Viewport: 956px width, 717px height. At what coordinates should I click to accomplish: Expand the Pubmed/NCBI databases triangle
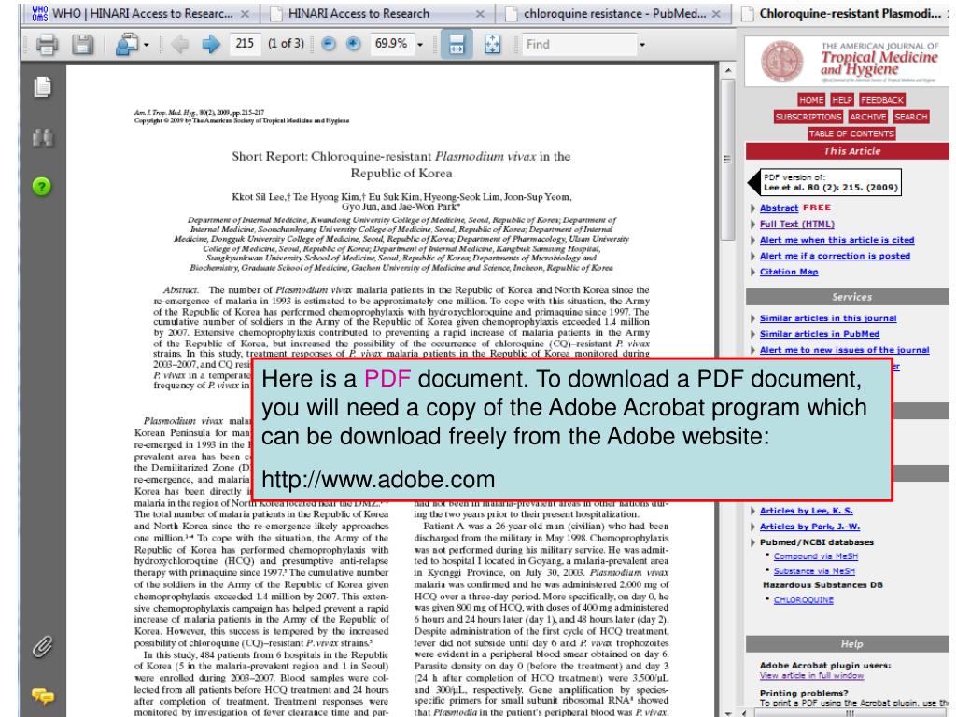[753, 542]
